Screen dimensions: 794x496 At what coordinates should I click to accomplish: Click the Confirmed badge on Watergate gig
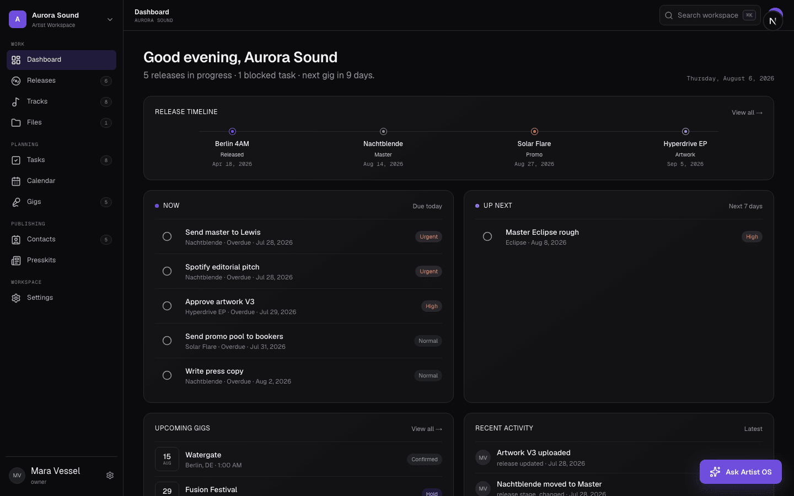point(425,460)
